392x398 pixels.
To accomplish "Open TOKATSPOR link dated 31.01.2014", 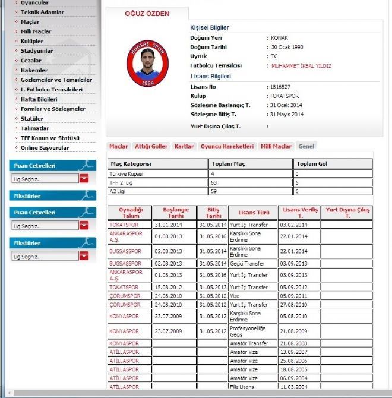I will 124,225.
